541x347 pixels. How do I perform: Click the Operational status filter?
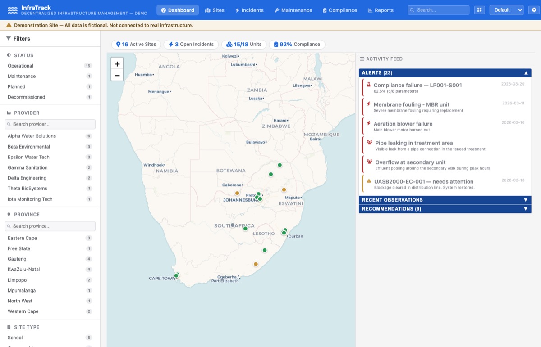(x=21, y=65)
